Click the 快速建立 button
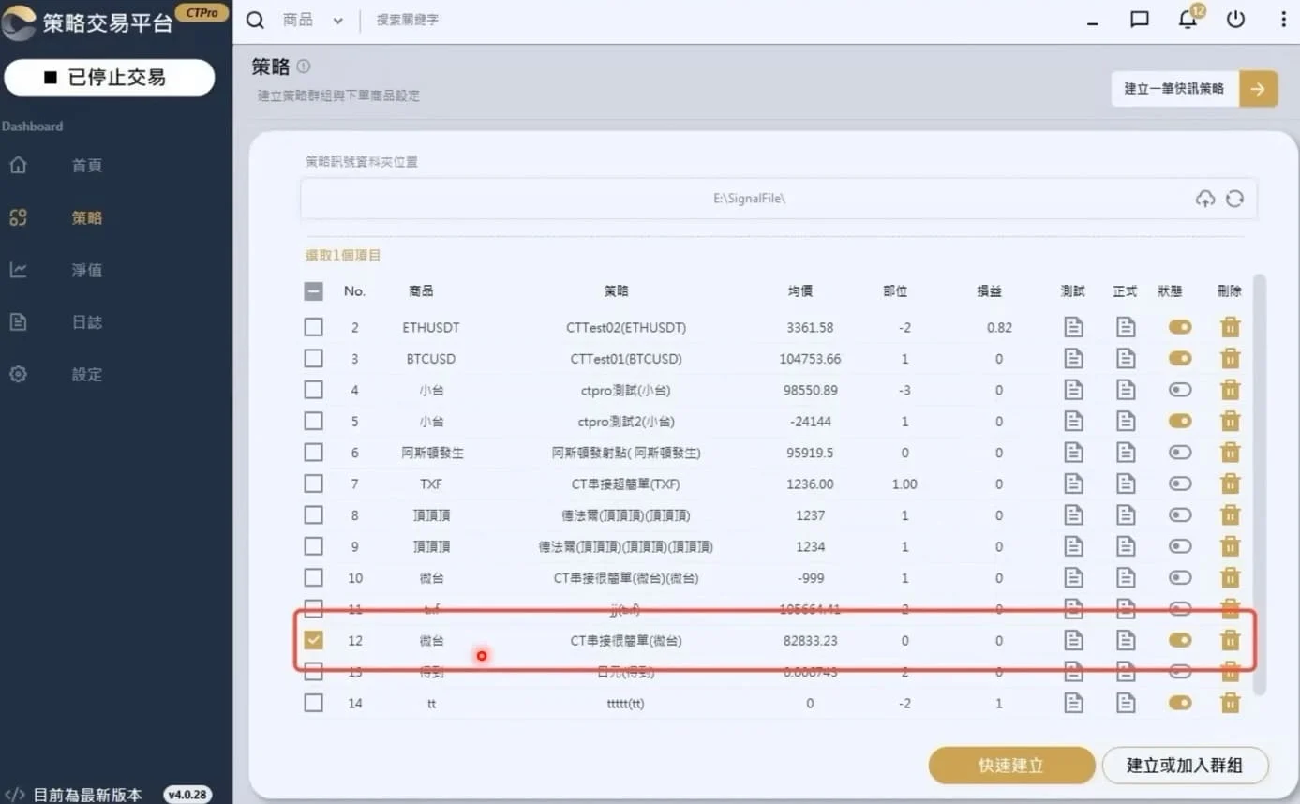This screenshot has height=804, width=1300. click(1011, 766)
